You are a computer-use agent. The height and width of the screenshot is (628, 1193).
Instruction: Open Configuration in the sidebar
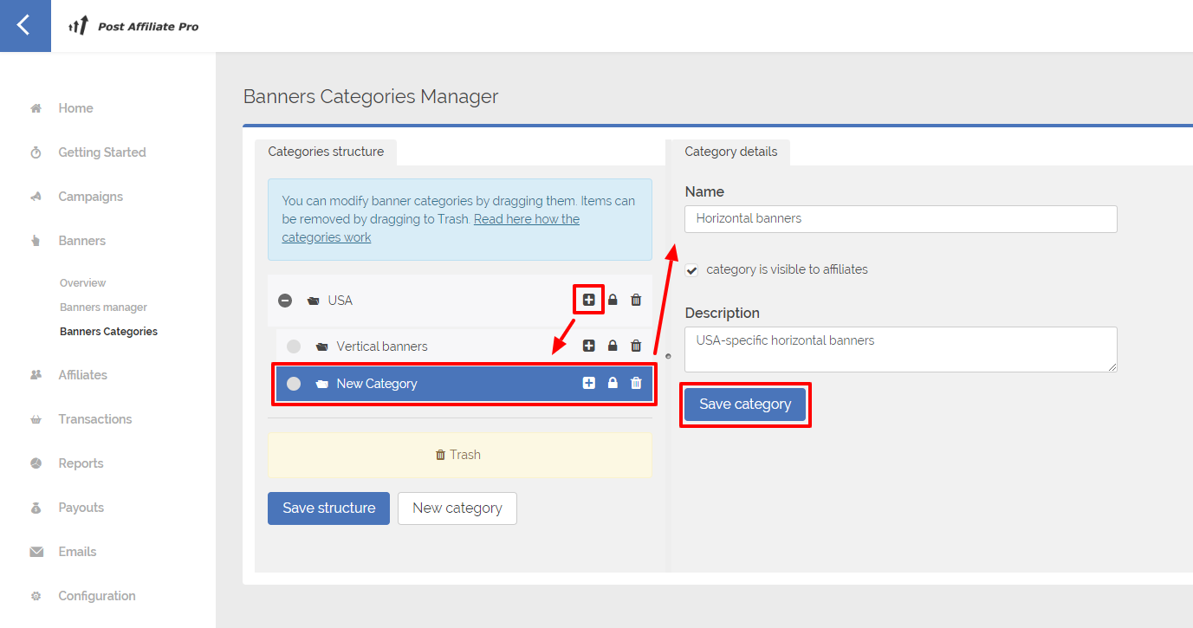(97, 596)
